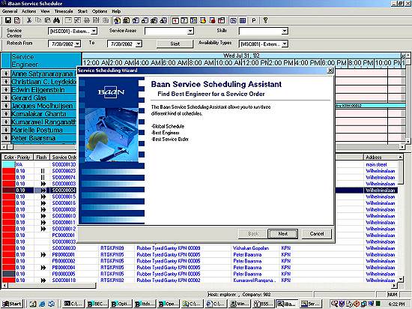Open the To date dropdown
The image size is (412, 309).
pyautogui.click(x=139, y=44)
